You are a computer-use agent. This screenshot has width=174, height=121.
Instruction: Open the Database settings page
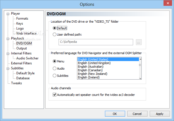point(23,78)
